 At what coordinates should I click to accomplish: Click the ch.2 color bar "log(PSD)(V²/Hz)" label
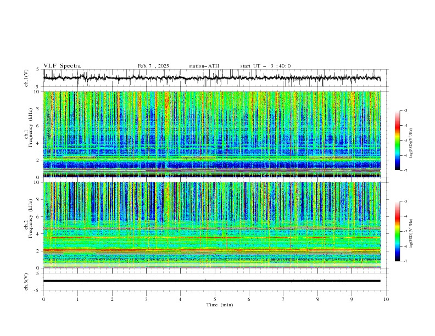[x=411, y=234]
